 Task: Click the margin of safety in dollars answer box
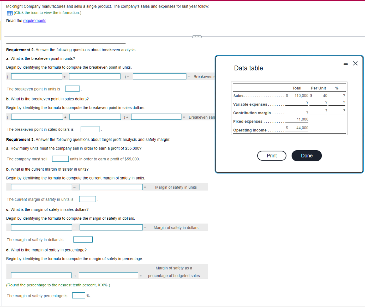pos(83,240)
